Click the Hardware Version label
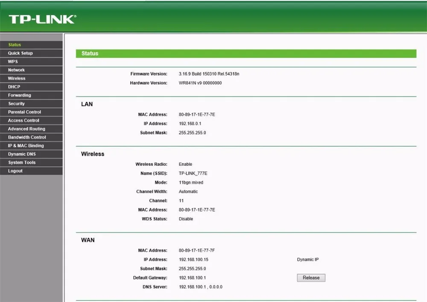This screenshot has width=427, height=302. [x=149, y=83]
